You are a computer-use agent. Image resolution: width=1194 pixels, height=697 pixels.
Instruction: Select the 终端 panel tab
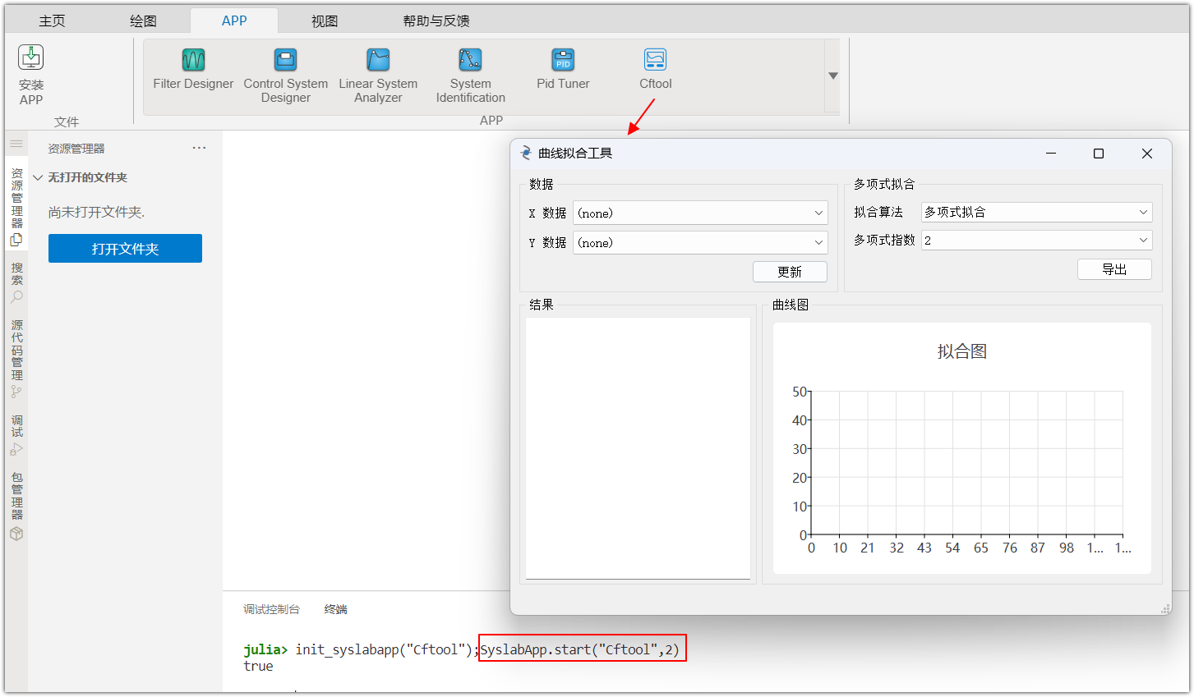click(335, 609)
